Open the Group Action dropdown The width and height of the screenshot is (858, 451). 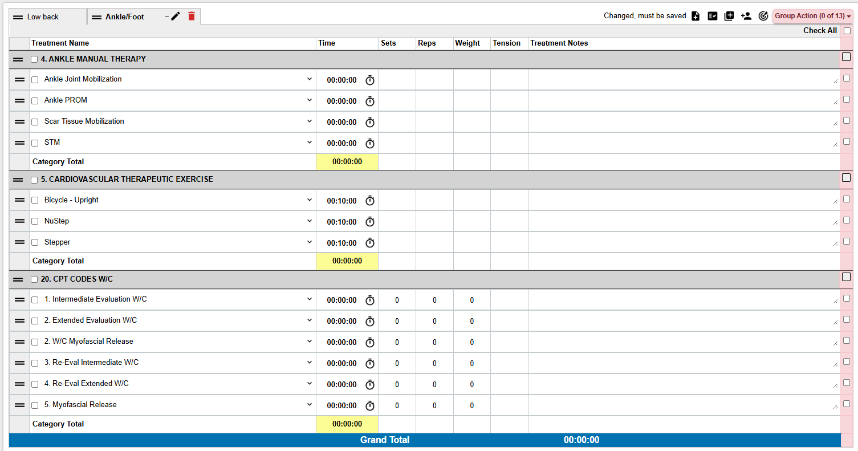[x=812, y=15]
